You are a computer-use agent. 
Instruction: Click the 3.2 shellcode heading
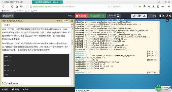[10, 83]
